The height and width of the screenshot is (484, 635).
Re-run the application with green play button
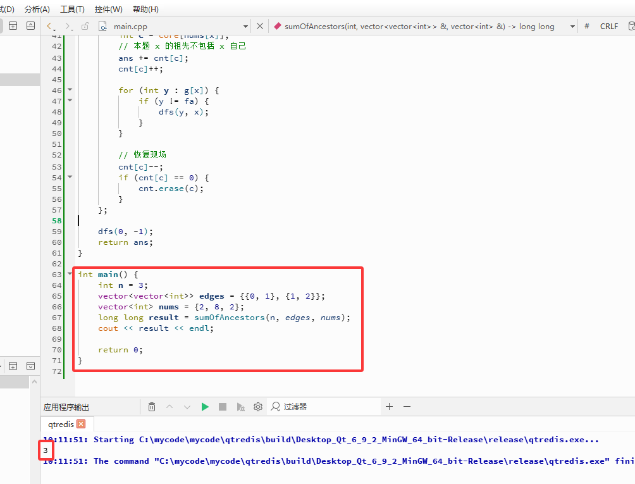pyautogui.click(x=205, y=407)
